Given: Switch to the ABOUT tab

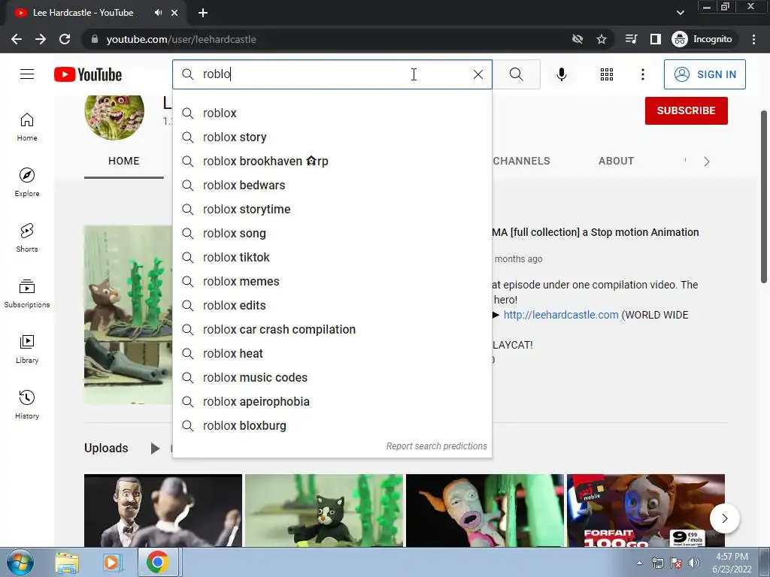Looking at the screenshot, I should 616,161.
